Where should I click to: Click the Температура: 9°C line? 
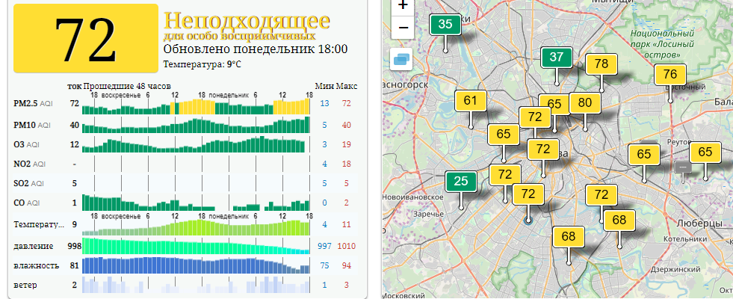(202, 64)
